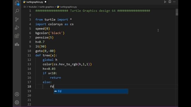
Task: Open the Run and Debug view
Action: 17,28
